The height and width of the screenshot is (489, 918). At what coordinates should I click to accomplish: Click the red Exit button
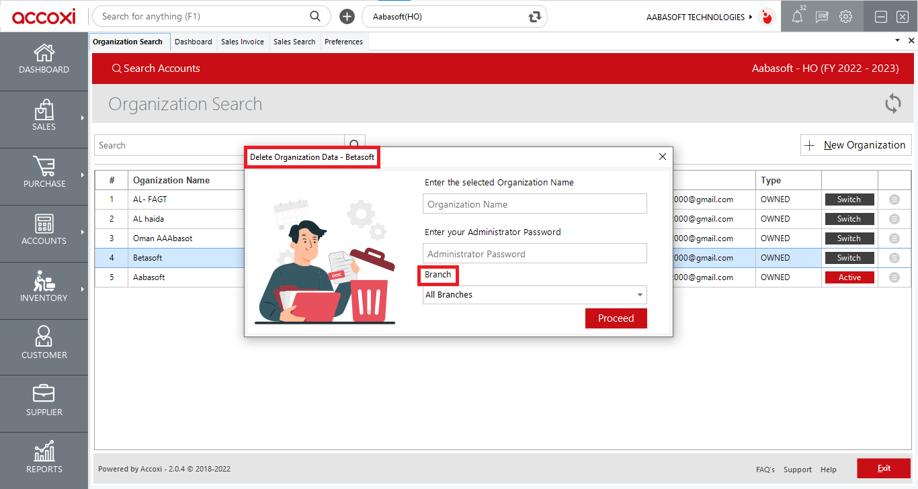coord(884,468)
